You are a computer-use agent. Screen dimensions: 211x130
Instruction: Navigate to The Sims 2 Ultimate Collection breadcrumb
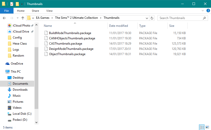pos(76,18)
